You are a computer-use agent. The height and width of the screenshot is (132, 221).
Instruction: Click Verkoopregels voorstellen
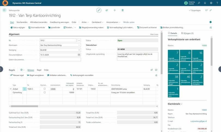point(82,75)
